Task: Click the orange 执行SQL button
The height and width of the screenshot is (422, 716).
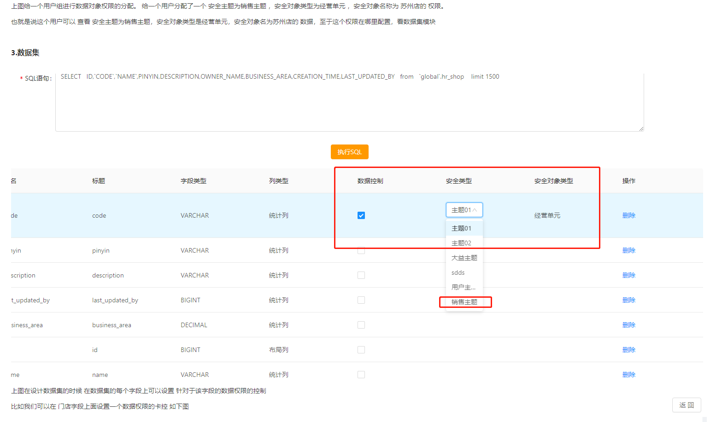Action: tap(349, 152)
